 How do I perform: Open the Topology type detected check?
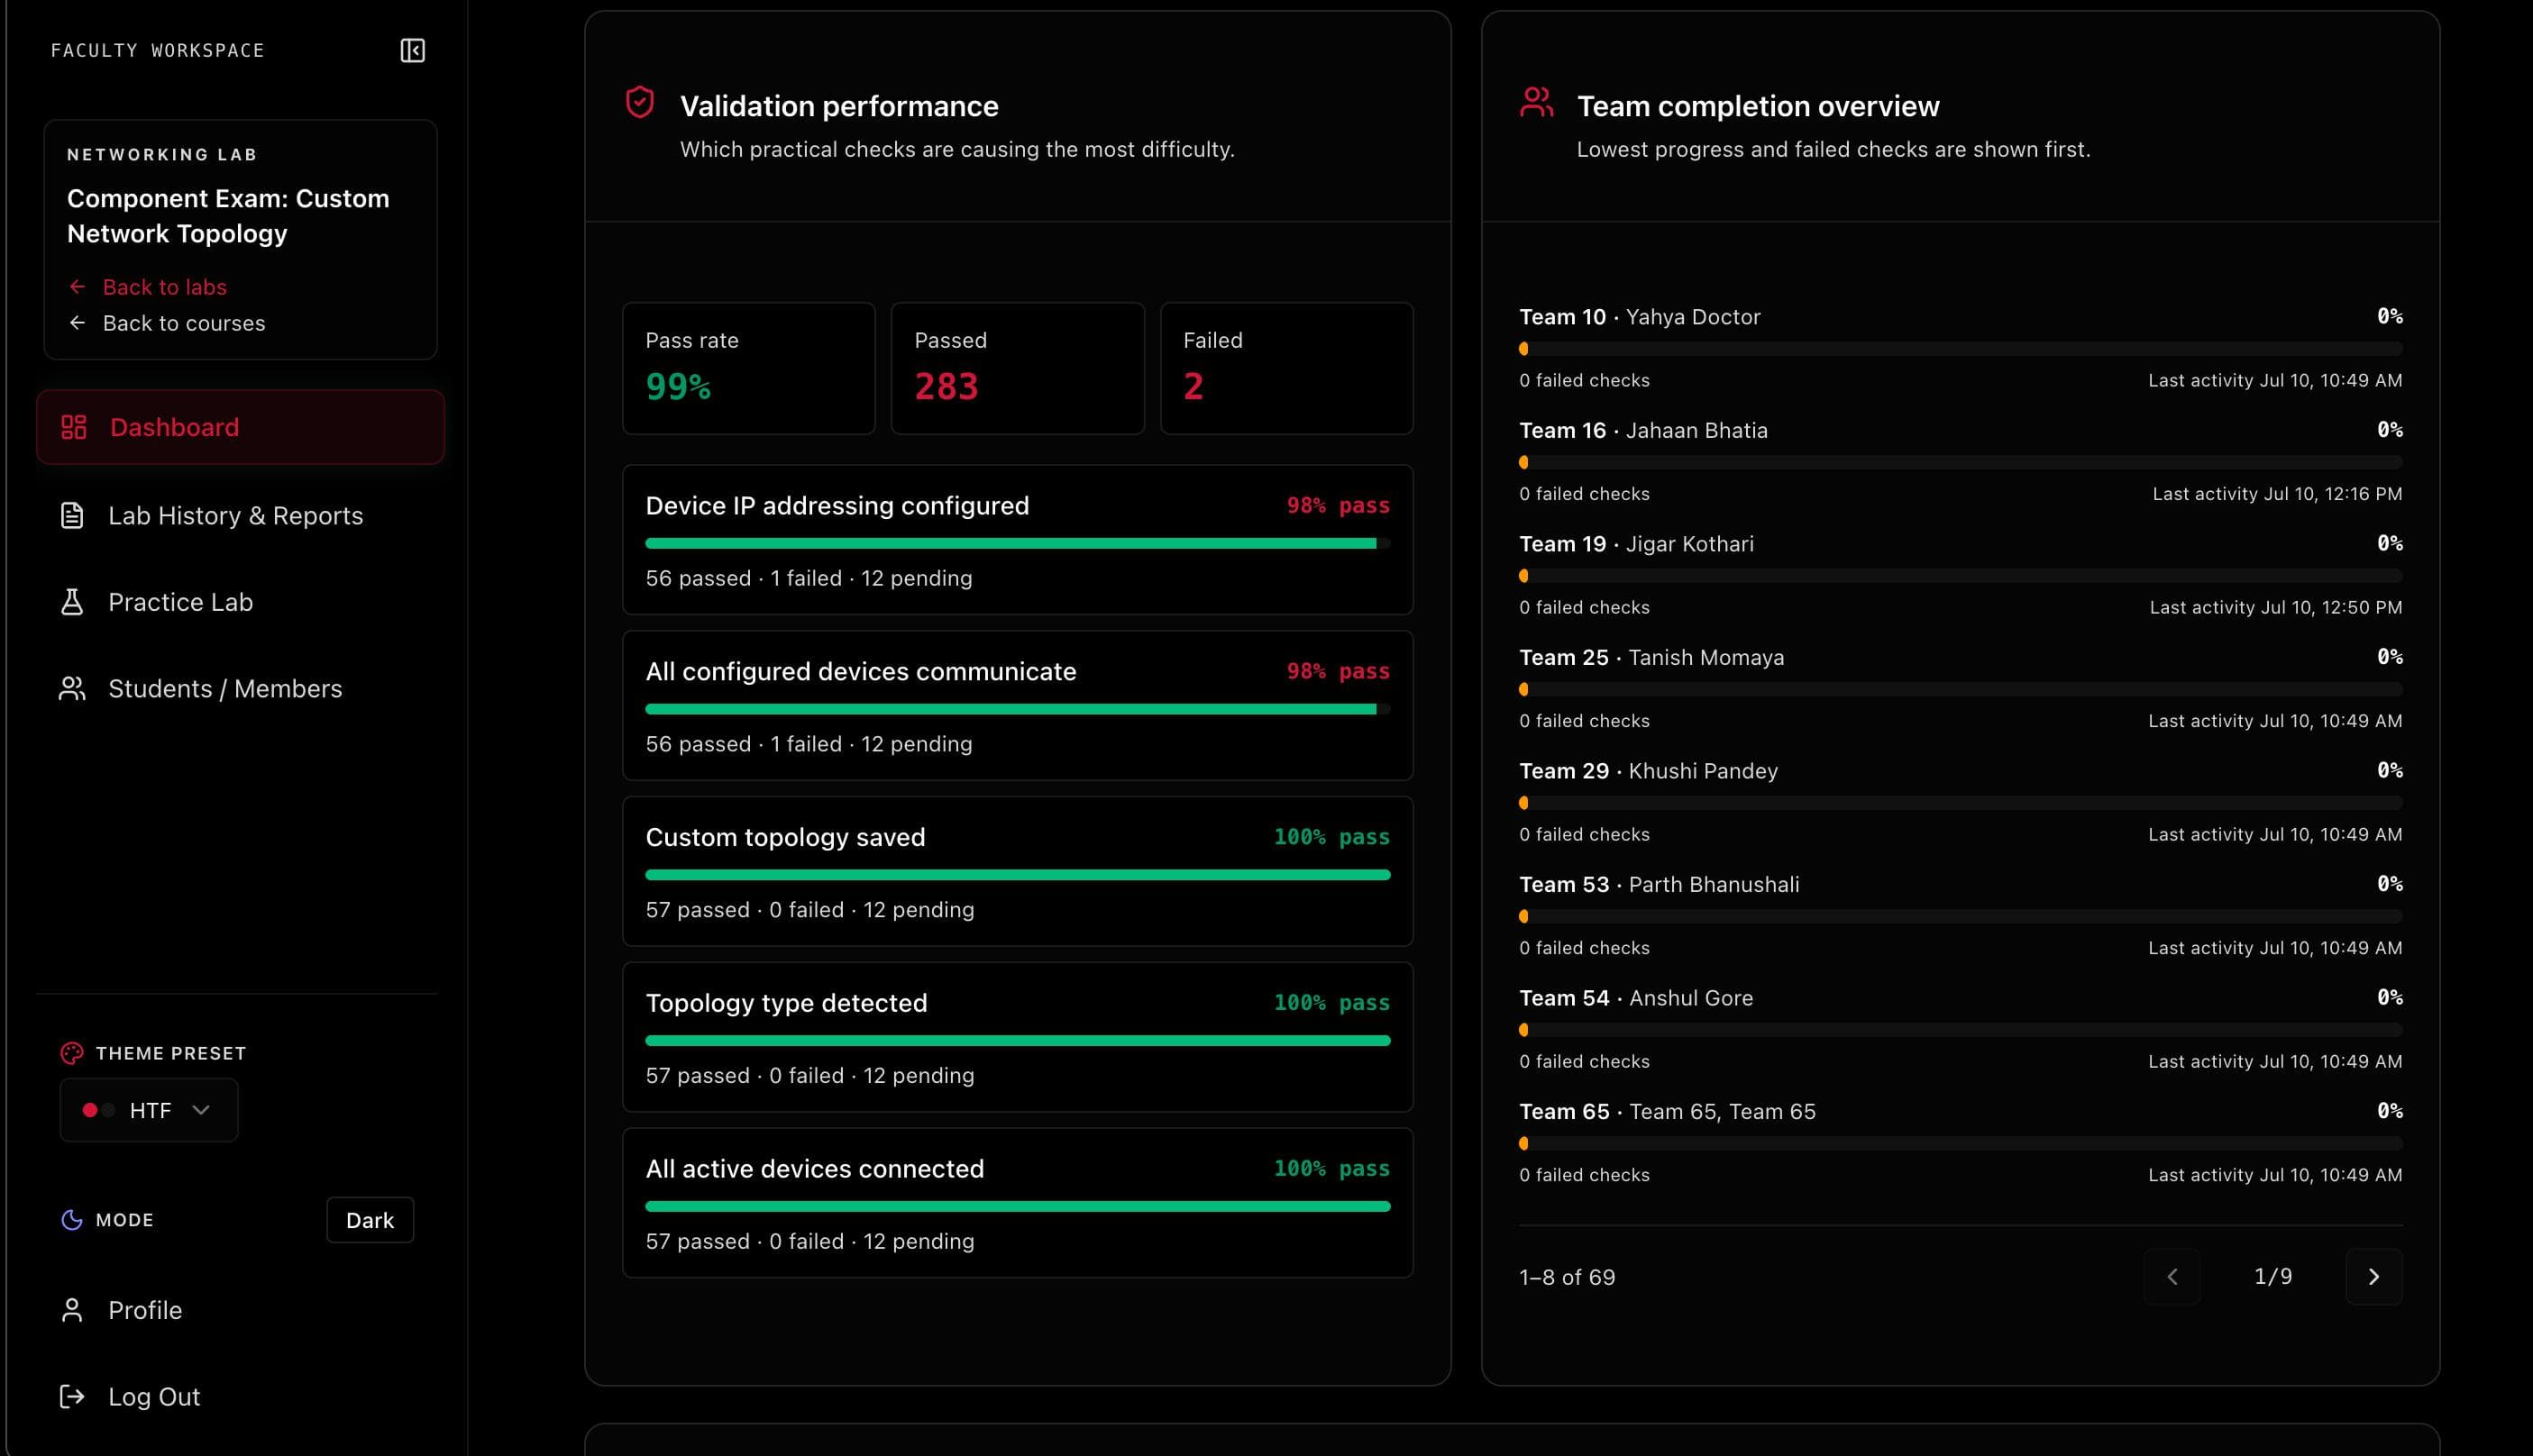coord(1018,1037)
